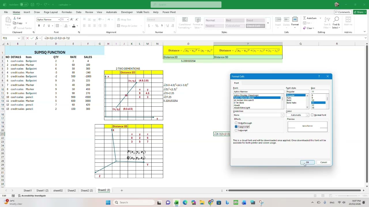The image size is (369, 207).
Task: Click the Borders grid icon in the ribbon
Action: pos(57,26)
